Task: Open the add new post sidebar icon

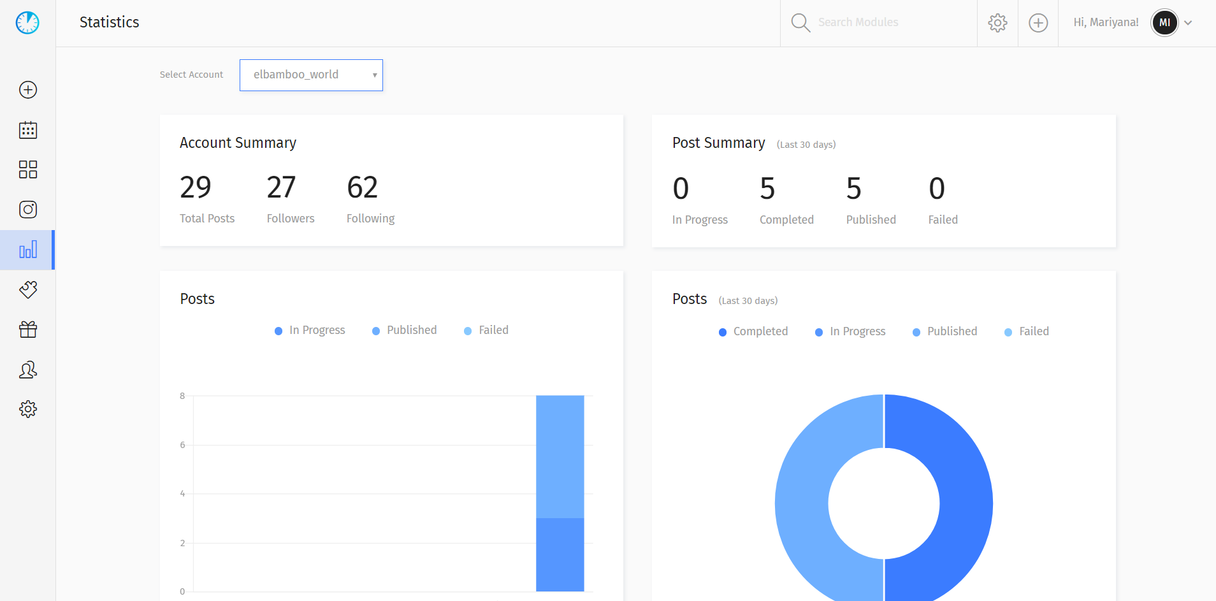Action: tap(28, 90)
